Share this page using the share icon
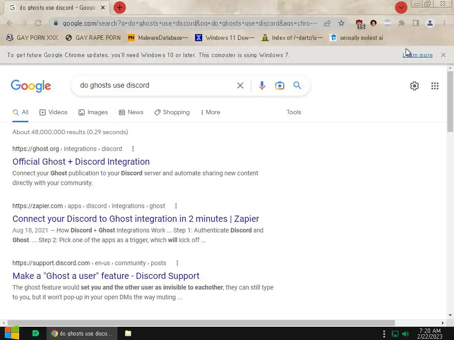 tap(327, 23)
